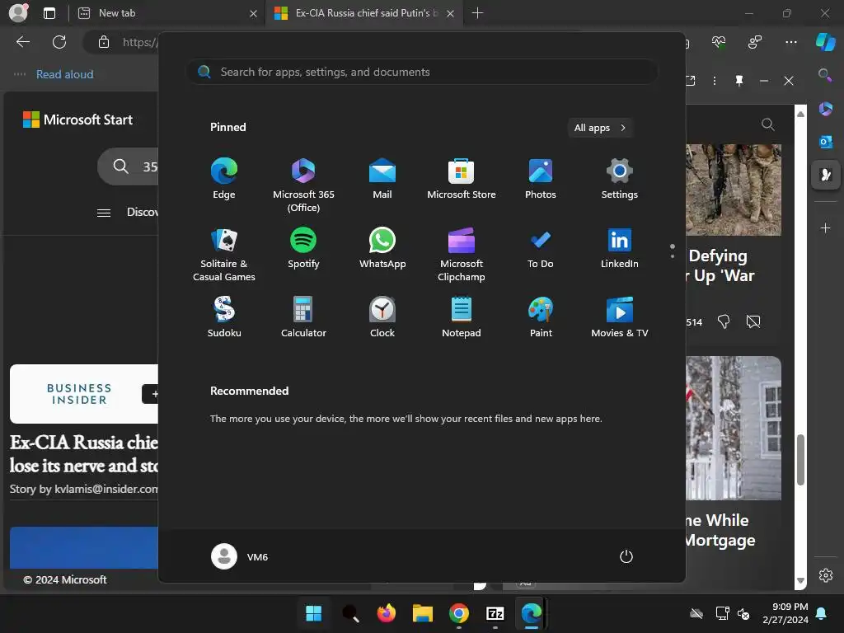Expand the All apps list
The width and height of the screenshot is (844, 633).
click(600, 128)
